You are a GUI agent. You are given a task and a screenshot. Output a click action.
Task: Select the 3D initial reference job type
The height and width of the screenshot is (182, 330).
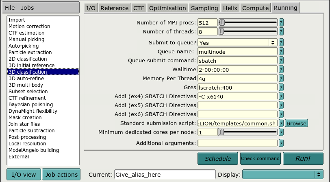point(43,66)
